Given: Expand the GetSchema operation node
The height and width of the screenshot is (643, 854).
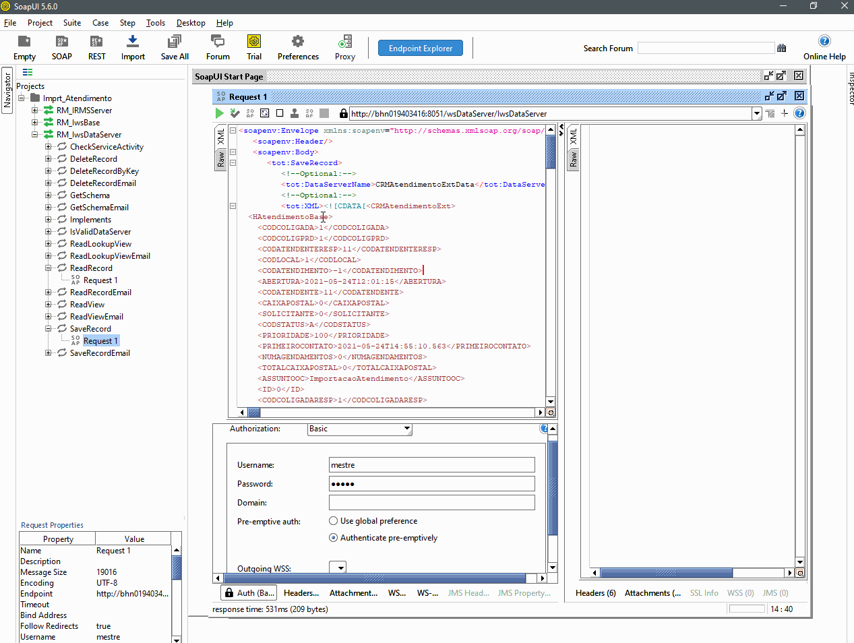Looking at the screenshot, I should (49, 195).
